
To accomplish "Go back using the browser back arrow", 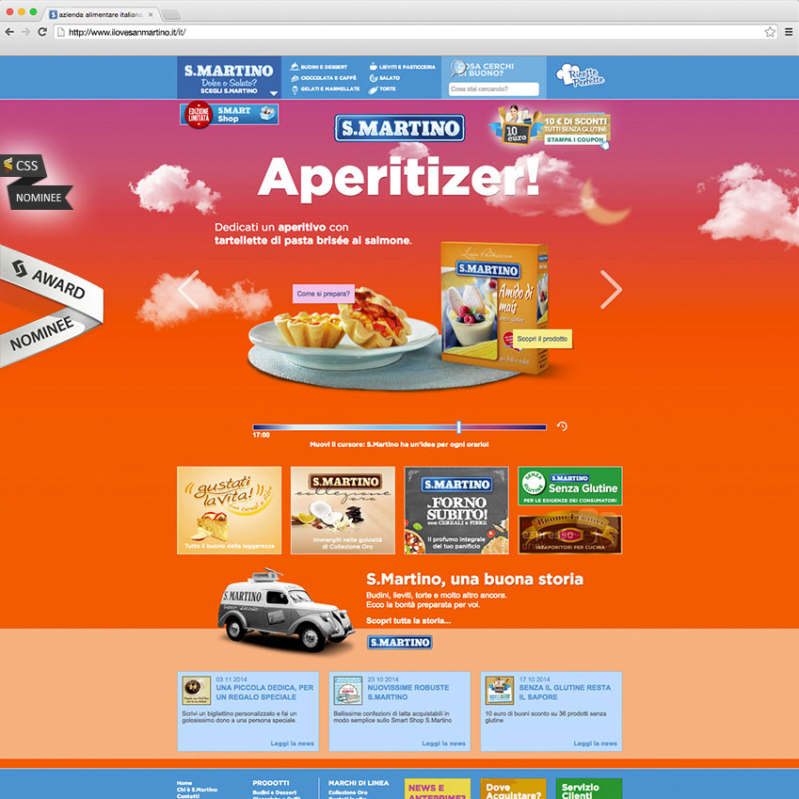I will pos(9,32).
